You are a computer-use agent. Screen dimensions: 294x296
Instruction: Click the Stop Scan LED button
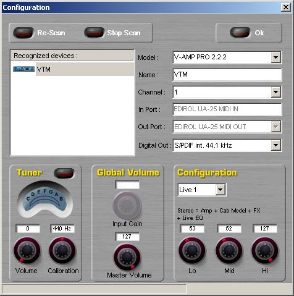(94, 33)
